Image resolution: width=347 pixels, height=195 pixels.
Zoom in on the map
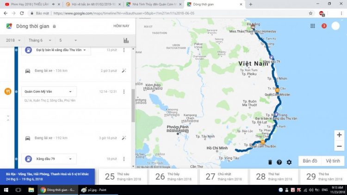(339, 135)
